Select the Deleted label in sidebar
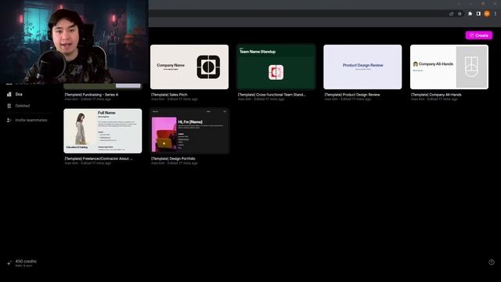This screenshot has width=501, height=282. [23, 106]
